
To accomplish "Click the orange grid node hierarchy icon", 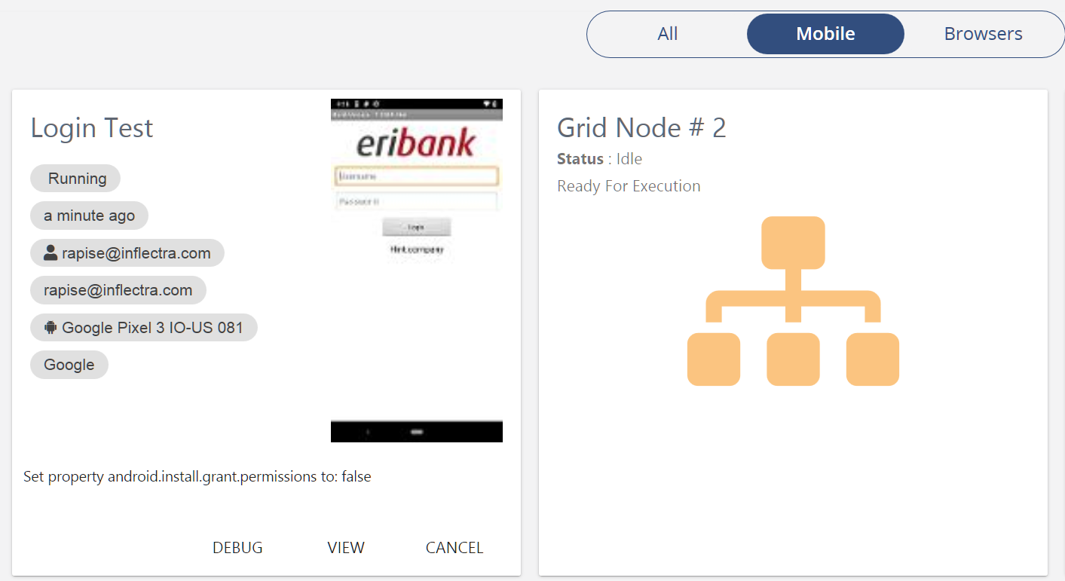I will pos(793,301).
